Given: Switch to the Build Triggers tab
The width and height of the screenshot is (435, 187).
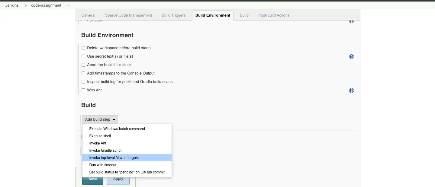Looking at the screenshot, I should [173, 15].
